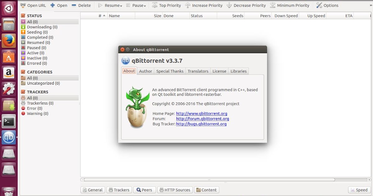Open Terminal from the Ubuntu launcher
This screenshot has height=196, width=373.
coord(9,122)
